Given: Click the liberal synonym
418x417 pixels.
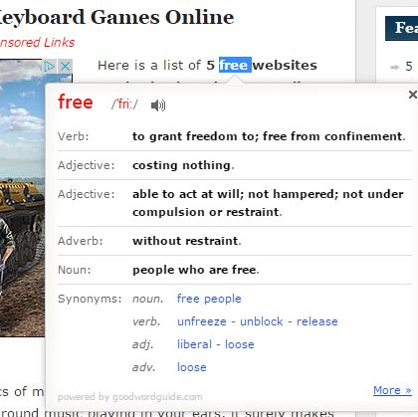Looking at the screenshot, I should pyautogui.click(x=194, y=344).
